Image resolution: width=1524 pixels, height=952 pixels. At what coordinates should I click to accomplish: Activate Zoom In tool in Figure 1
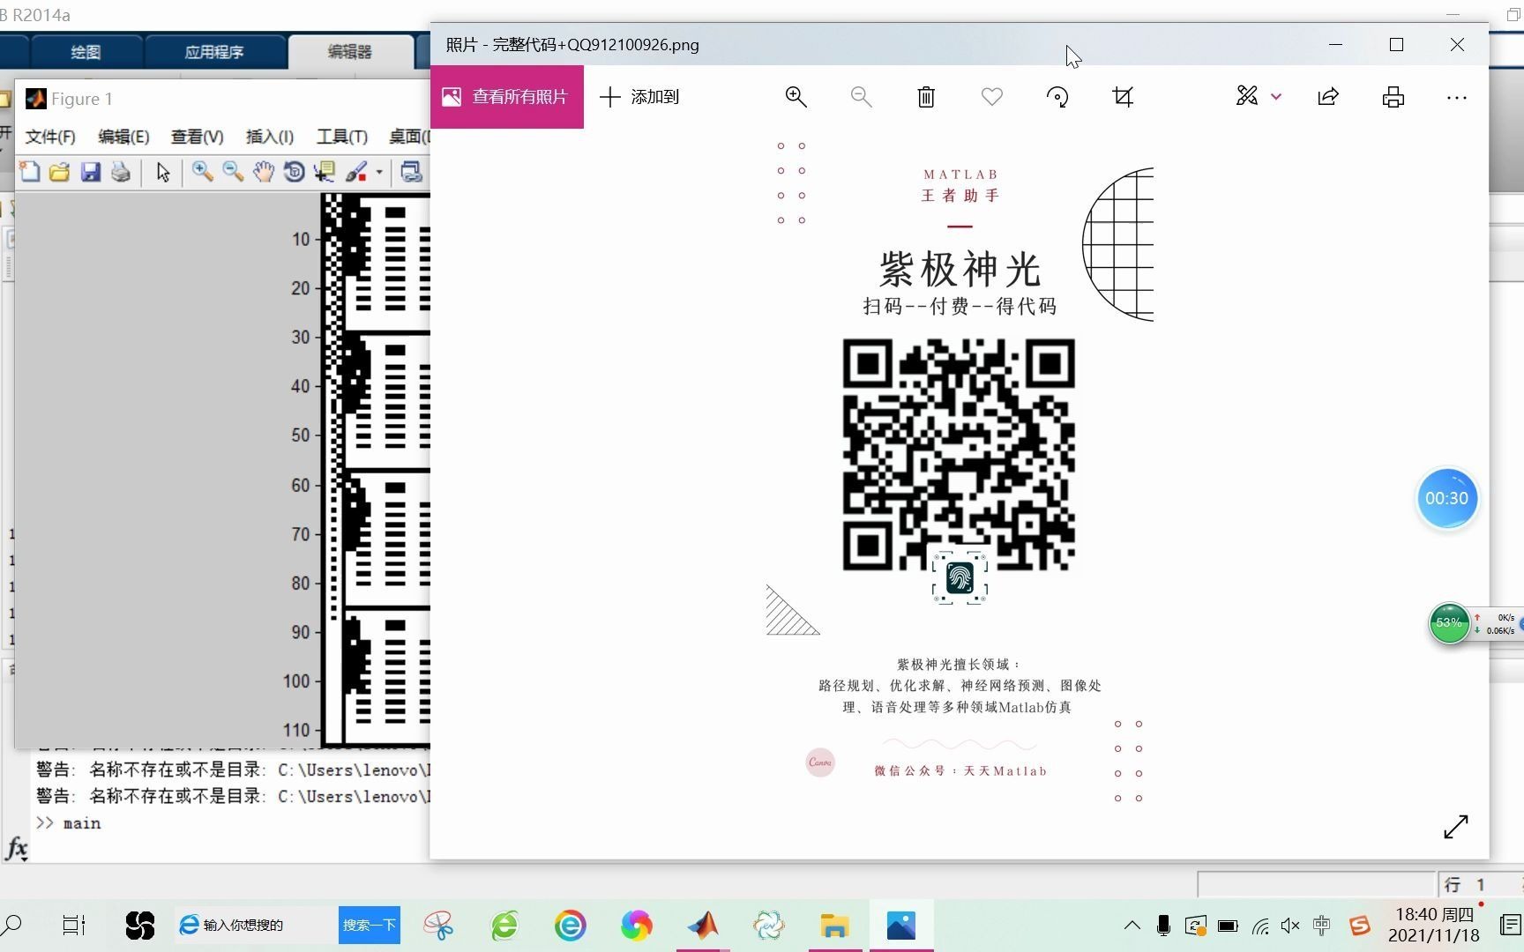click(x=203, y=172)
